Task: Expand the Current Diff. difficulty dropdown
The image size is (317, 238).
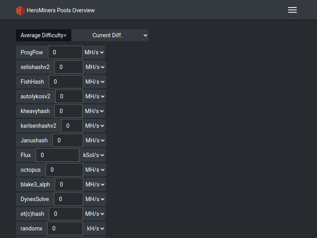Action: click(x=110, y=35)
